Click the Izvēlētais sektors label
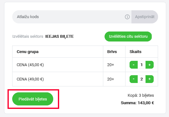169x117 pixels. click(28, 37)
